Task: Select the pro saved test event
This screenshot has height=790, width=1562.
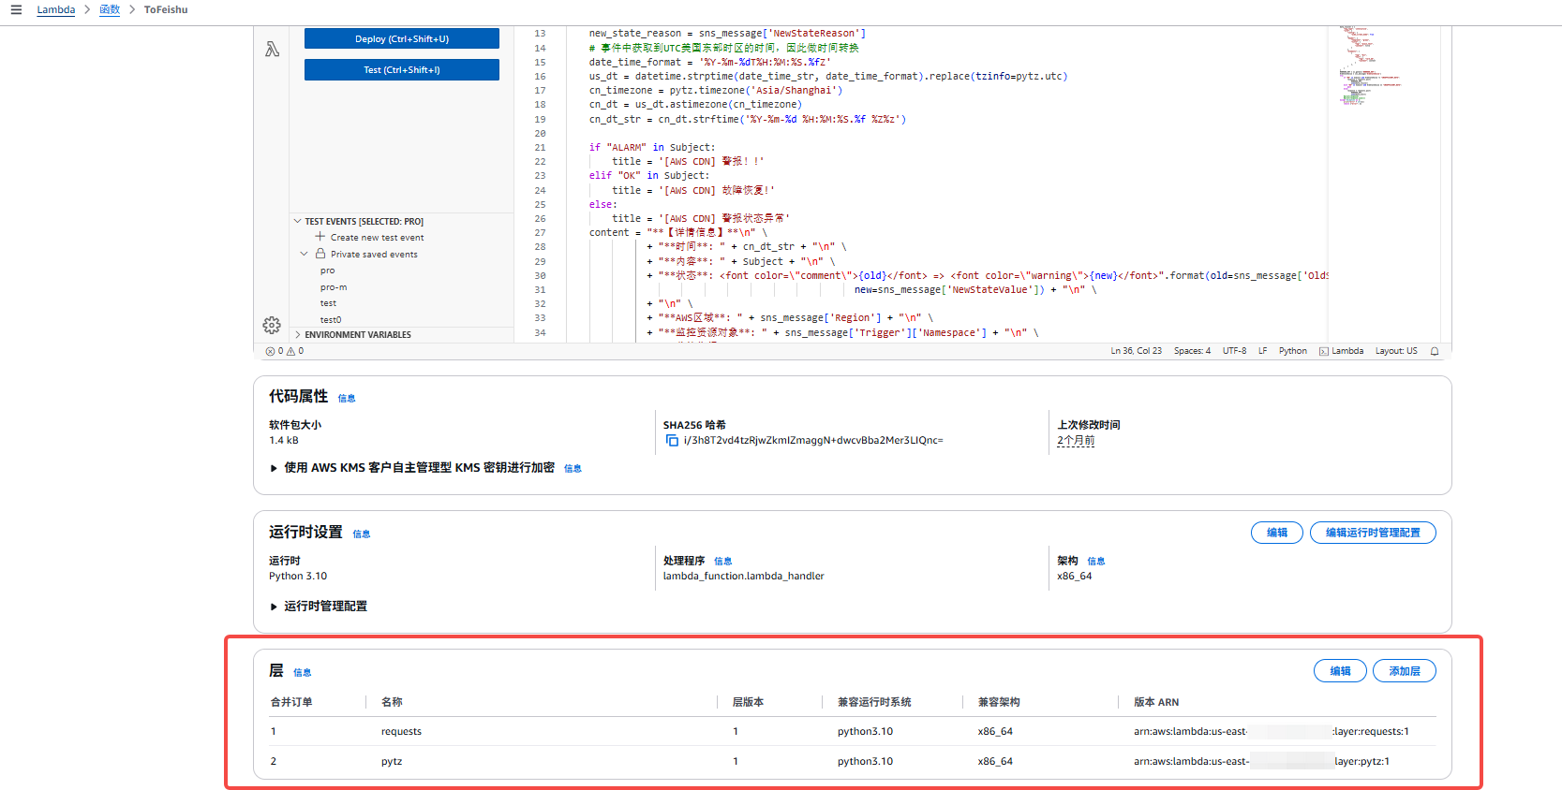Action: point(327,271)
